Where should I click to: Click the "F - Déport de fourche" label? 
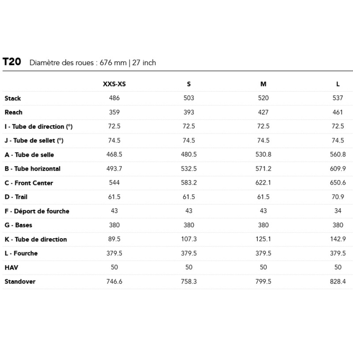click(37, 211)
